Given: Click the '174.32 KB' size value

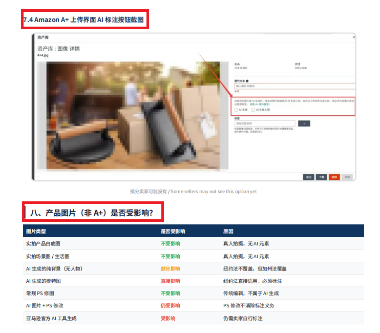Looking at the screenshot, I should [x=240, y=68].
